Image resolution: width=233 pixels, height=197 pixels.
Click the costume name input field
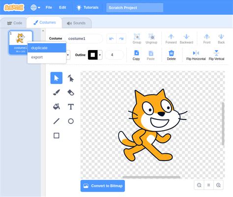[84, 39]
